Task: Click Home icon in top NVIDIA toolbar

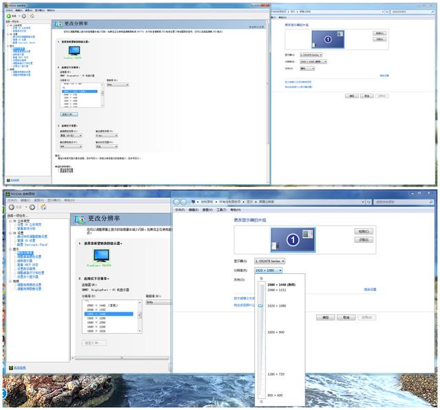Action: [x=32, y=16]
